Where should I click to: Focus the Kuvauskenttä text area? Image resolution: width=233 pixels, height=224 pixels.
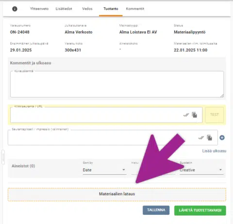click(x=117, y=84)
